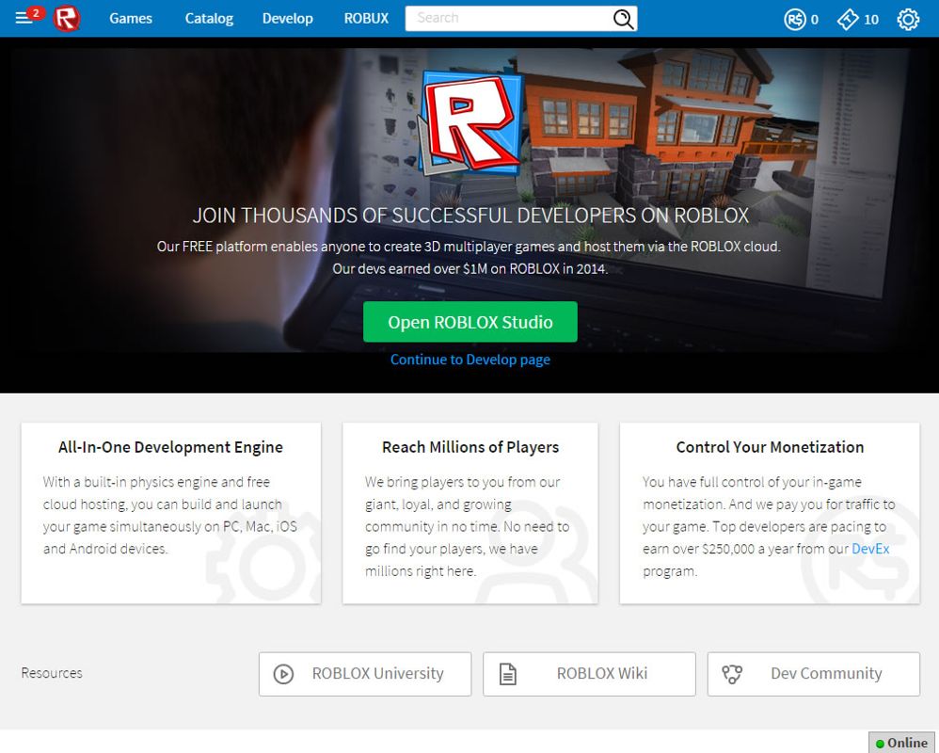Click the Tickets balance icon
This screenshot has height=753, width=939.
click(x=850, y=18)
